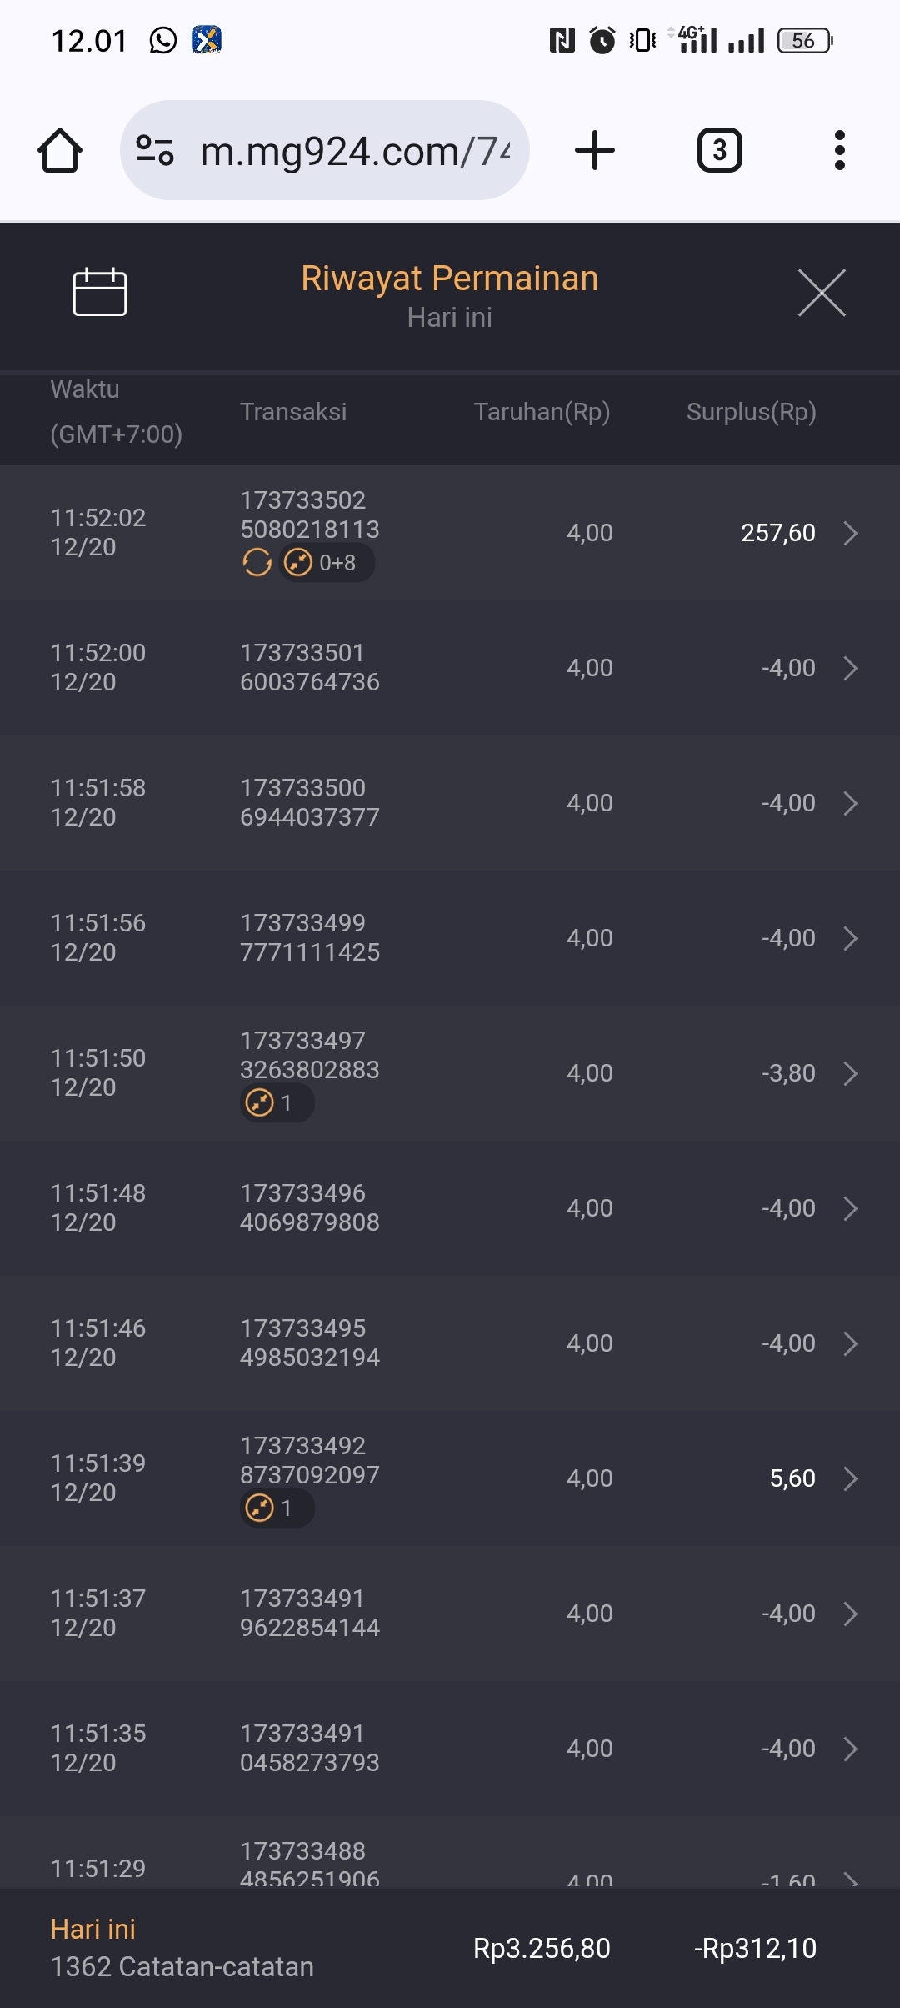Close the Riwayat Permainan panel

(822, 293)
